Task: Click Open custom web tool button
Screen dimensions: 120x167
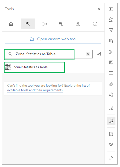Action: pos(53,39)
